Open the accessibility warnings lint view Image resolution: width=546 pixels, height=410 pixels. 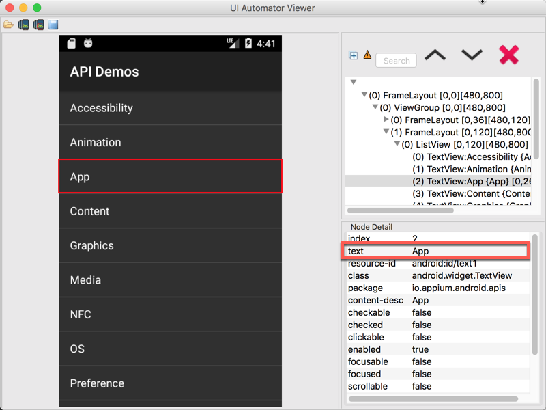pos(369,55)
